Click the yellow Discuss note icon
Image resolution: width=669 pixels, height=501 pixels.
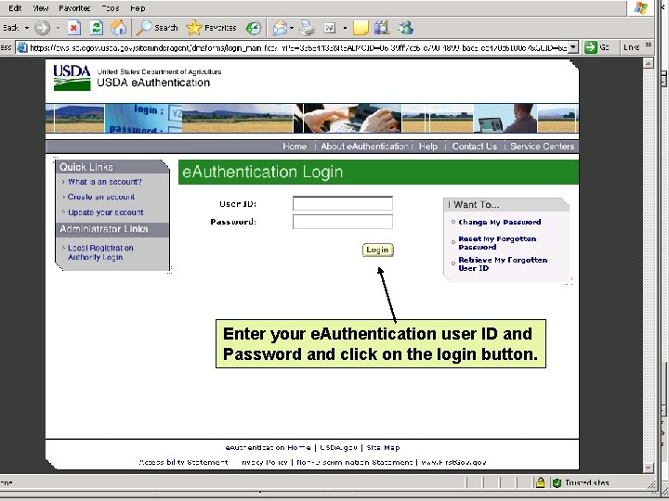coord(361,28)
